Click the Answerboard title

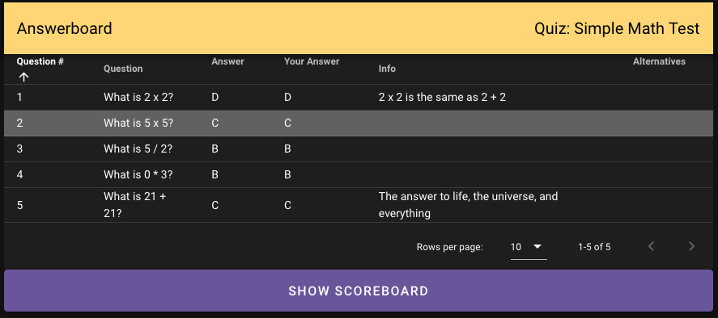(65, 28)
